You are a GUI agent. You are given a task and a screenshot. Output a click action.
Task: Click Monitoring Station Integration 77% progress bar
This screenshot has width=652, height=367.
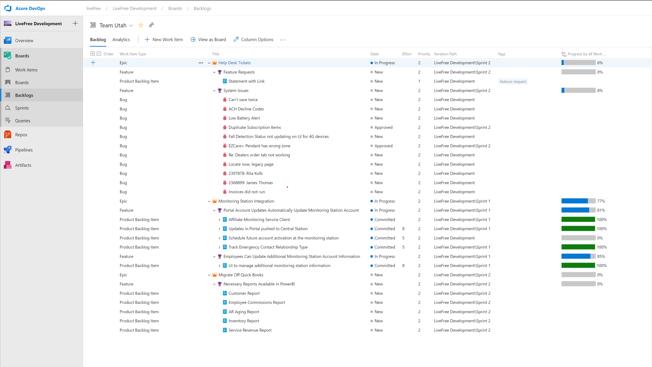[x=578, y=201]
